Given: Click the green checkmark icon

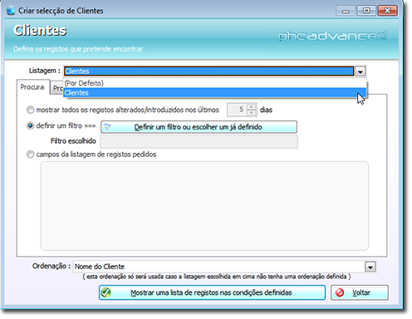Looking at the screenshot, I should point(106,292).
